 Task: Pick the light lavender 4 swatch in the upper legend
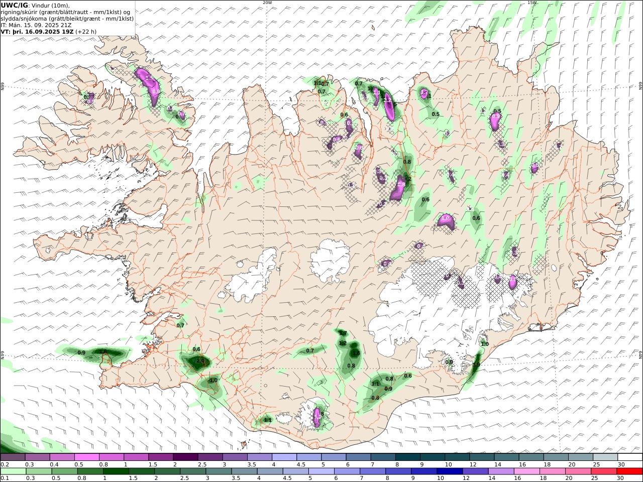pyautogui.click(x=284, y=457)
